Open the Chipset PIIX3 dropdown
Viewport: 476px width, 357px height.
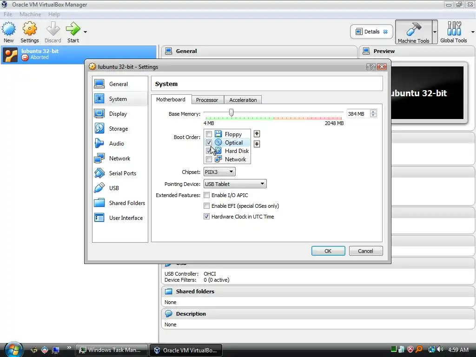pyautogui.click(x=219, y=172)
